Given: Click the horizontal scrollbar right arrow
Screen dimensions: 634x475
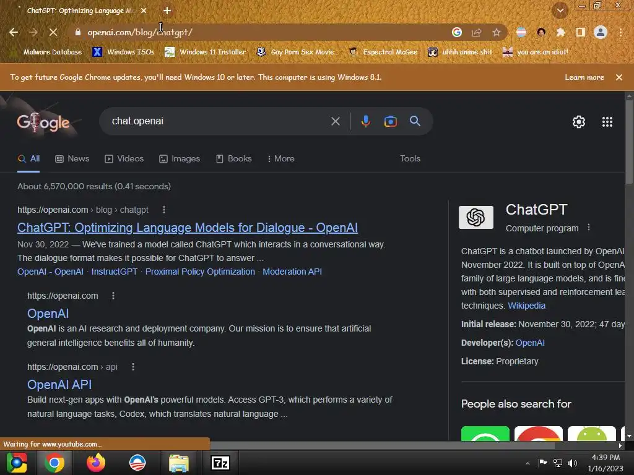Looking at the screenshot, I should click(x=620, y=445).
